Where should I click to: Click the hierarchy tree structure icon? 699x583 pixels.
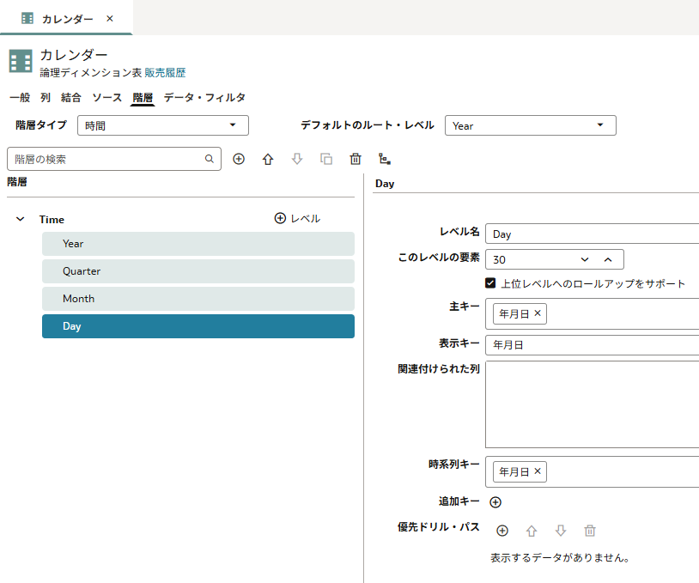tap(384, 159)
